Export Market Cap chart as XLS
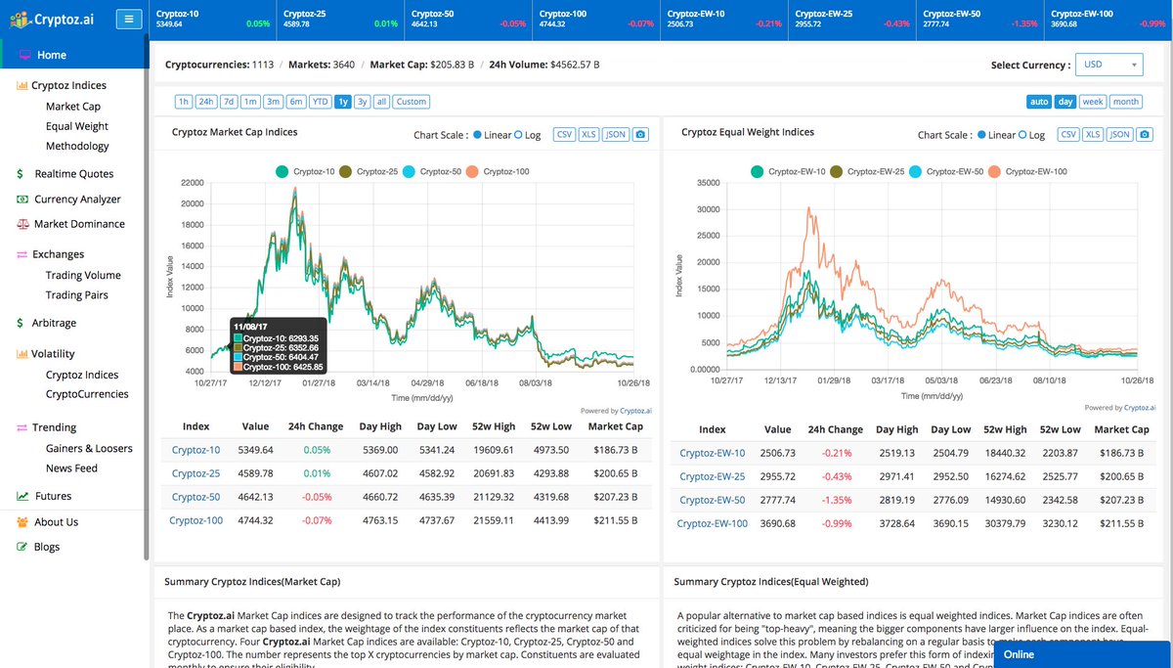1173x668 pixels. point(588,135)
